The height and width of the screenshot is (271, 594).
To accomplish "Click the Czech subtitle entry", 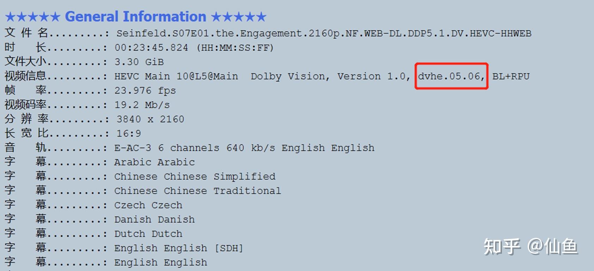I will click(x=148, y=205).
